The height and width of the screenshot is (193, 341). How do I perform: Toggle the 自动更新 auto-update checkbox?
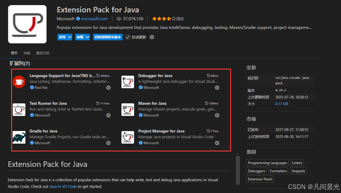point(128,37)
